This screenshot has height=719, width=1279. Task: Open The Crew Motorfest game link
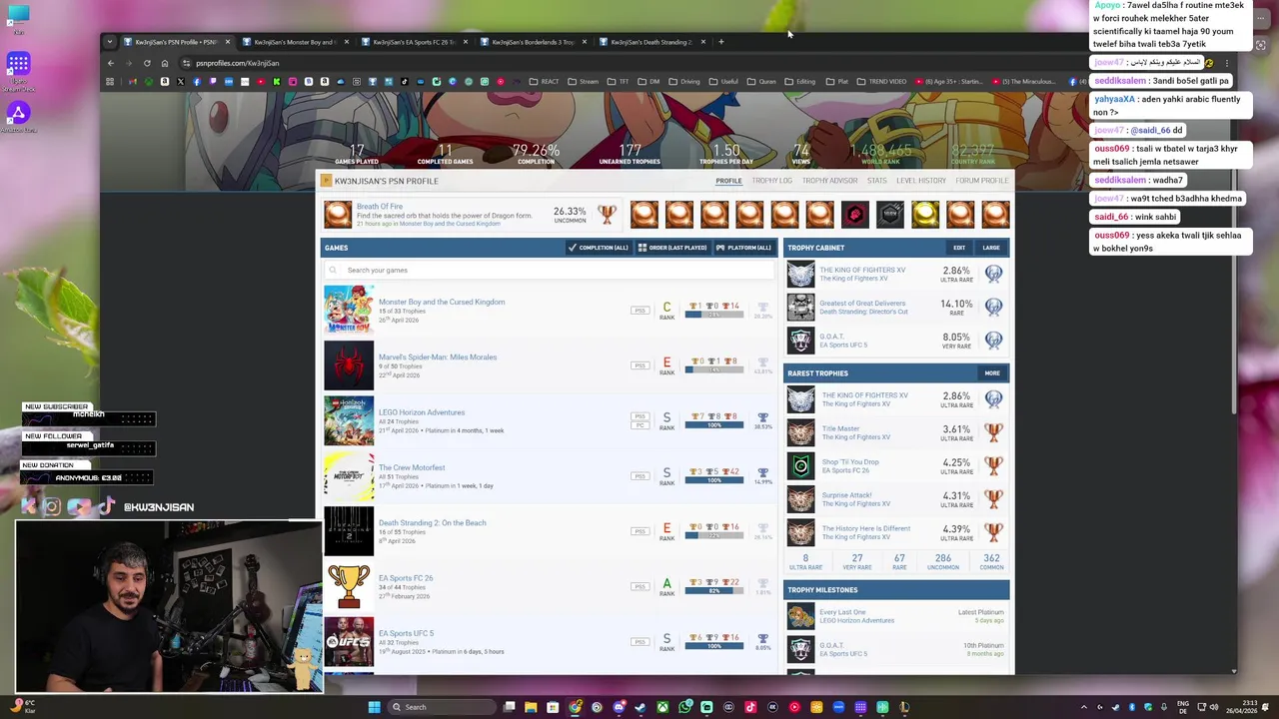pyautogui.click(x=412, y=467)
